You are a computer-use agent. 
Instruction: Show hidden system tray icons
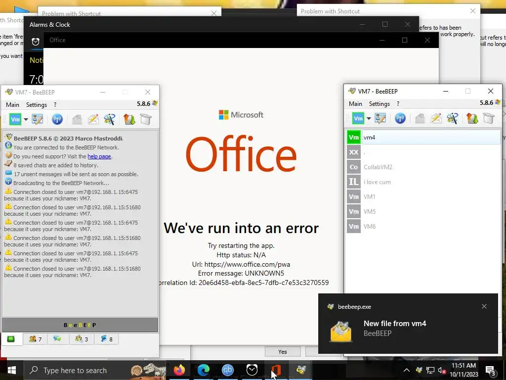[407, 370]
